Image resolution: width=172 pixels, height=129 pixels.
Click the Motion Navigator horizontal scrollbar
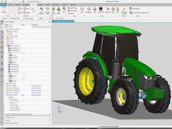click(19, 114)
